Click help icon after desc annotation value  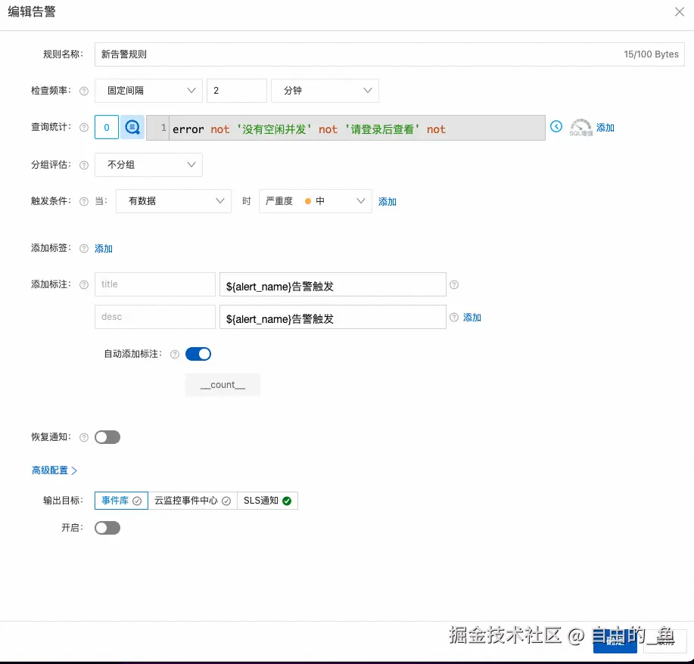click(x=454, y=317)
